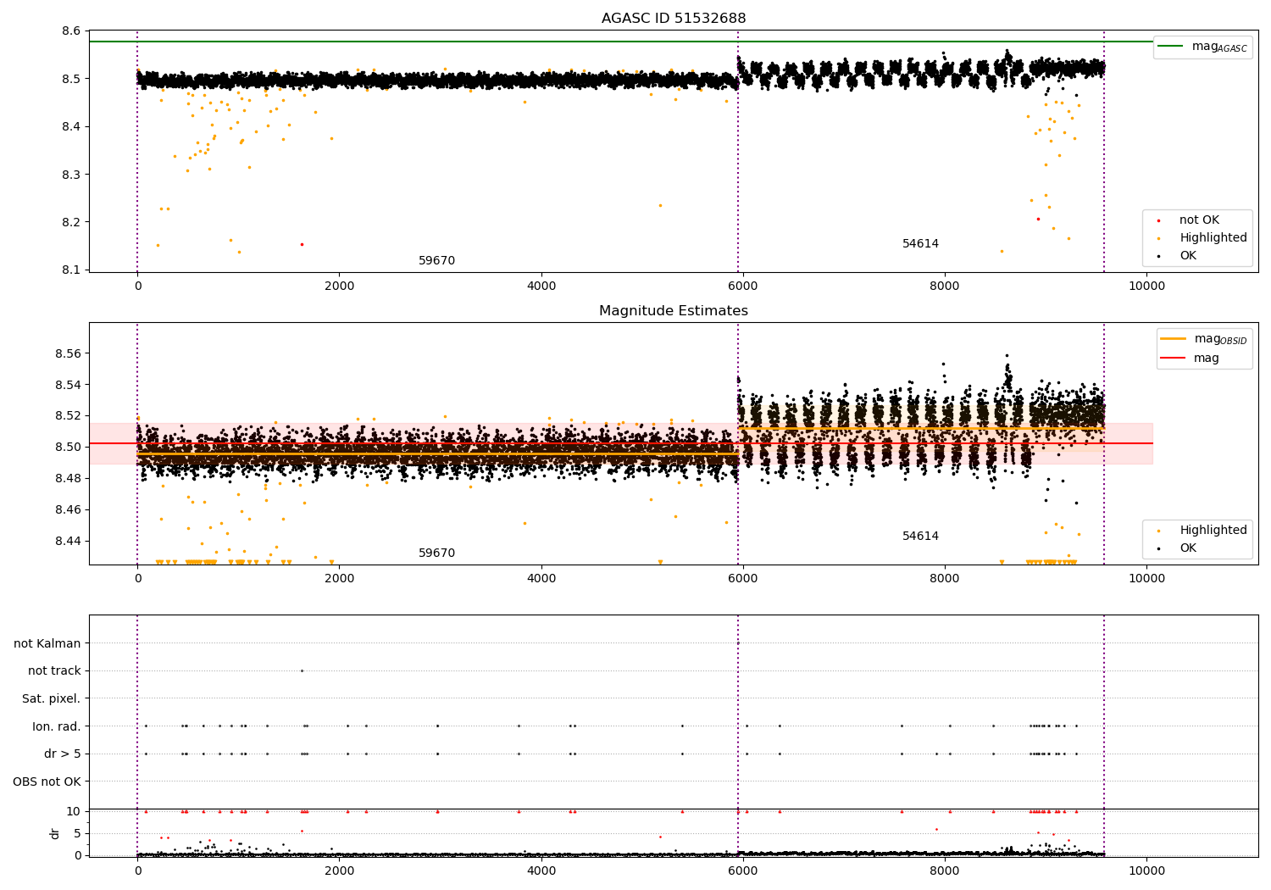Click the 54614 label in the top plot

[x=920, y=244]
